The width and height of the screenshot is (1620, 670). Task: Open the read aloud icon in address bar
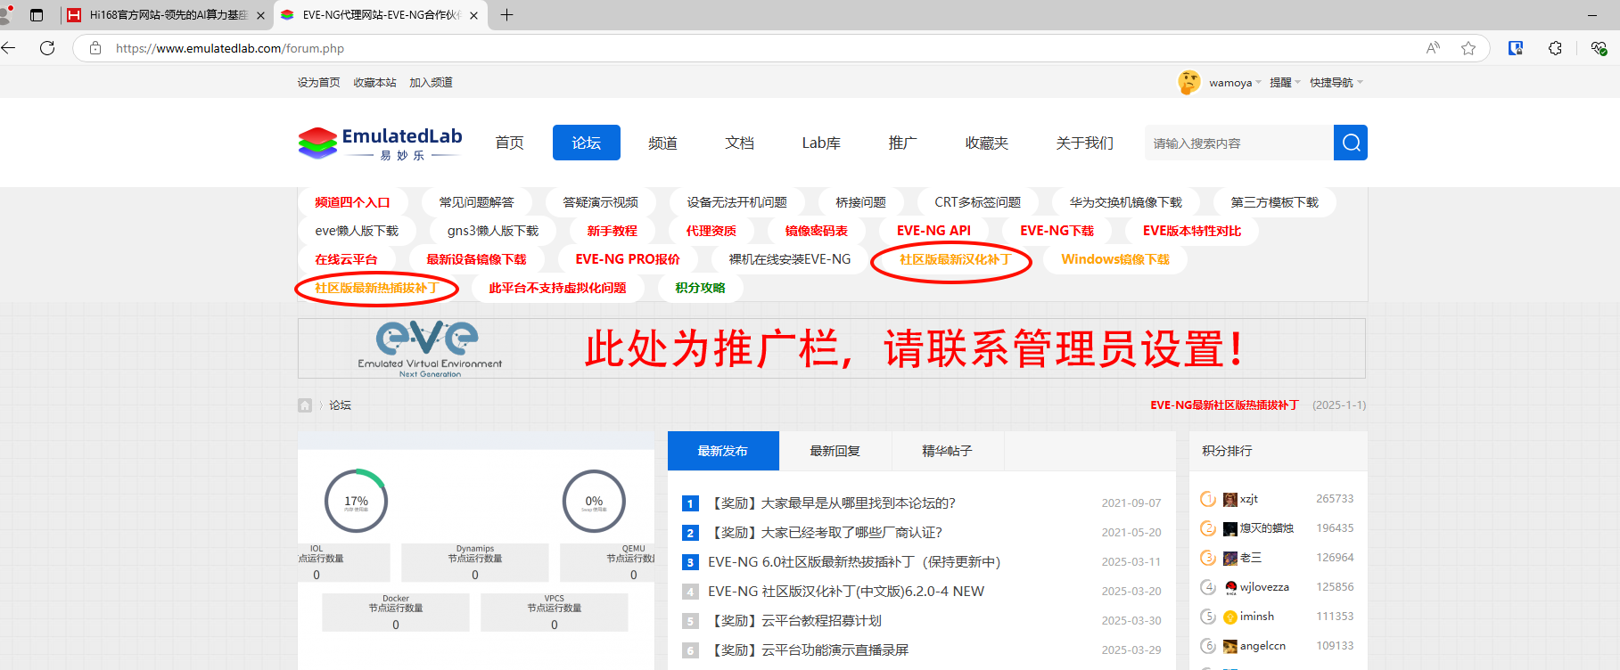[x=1433, y=48]
